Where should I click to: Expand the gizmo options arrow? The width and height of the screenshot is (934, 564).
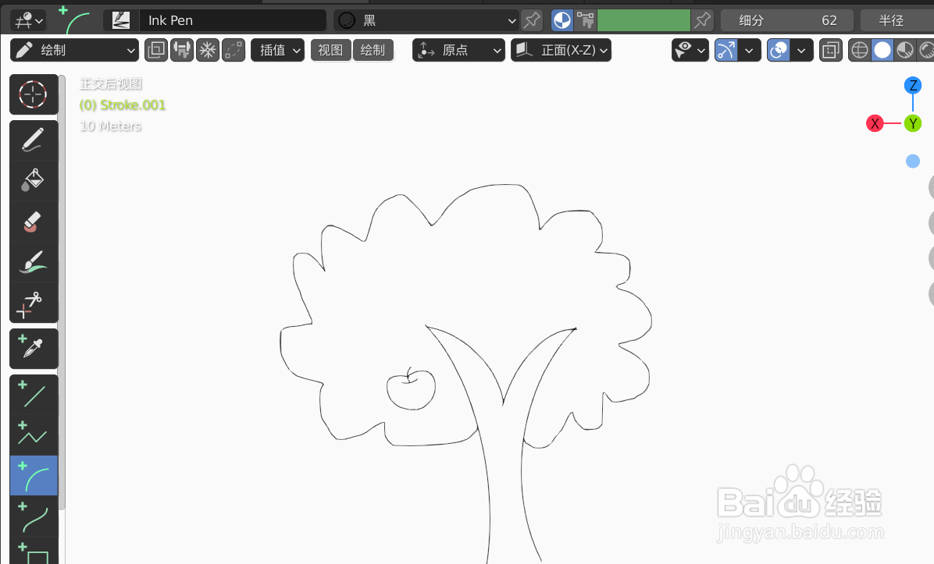[x=750, y=50]
